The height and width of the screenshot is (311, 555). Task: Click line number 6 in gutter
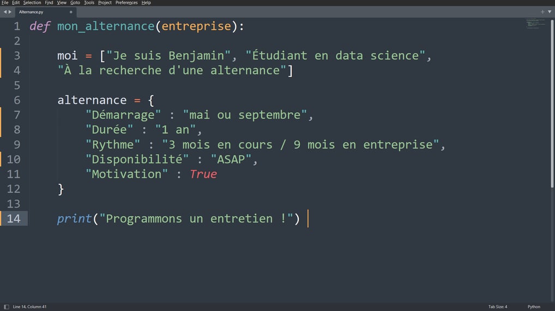tap(17, 100)
